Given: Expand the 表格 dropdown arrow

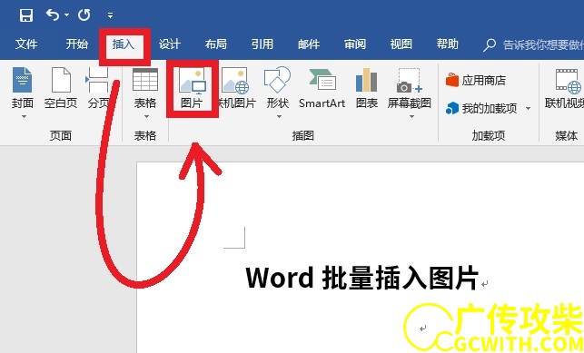Looking at the screenshot, I should [146, 116].
